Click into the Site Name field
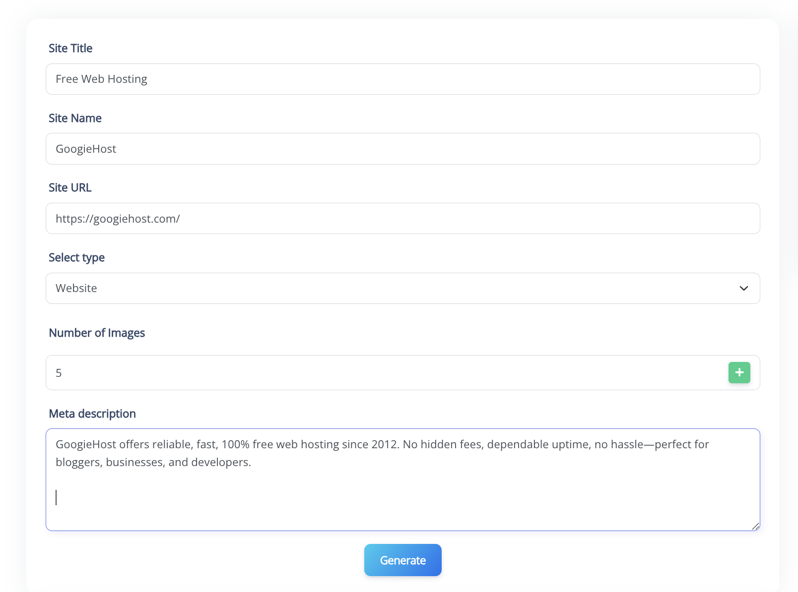This screenshot has width=798, height=592. [402, 149]
